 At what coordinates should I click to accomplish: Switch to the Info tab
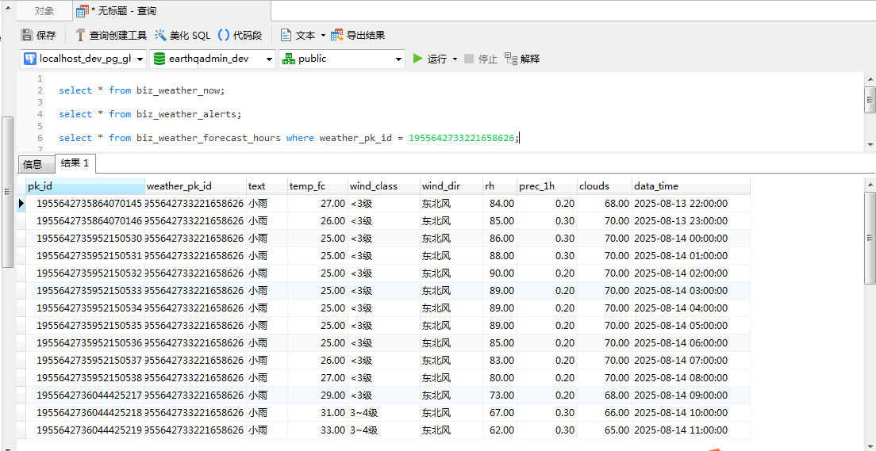(x=33, y=164)
